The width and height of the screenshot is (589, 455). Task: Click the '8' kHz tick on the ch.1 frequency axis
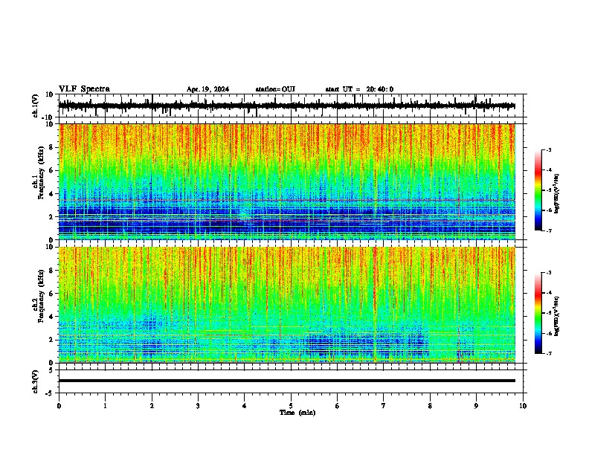(x=52, y=147)
